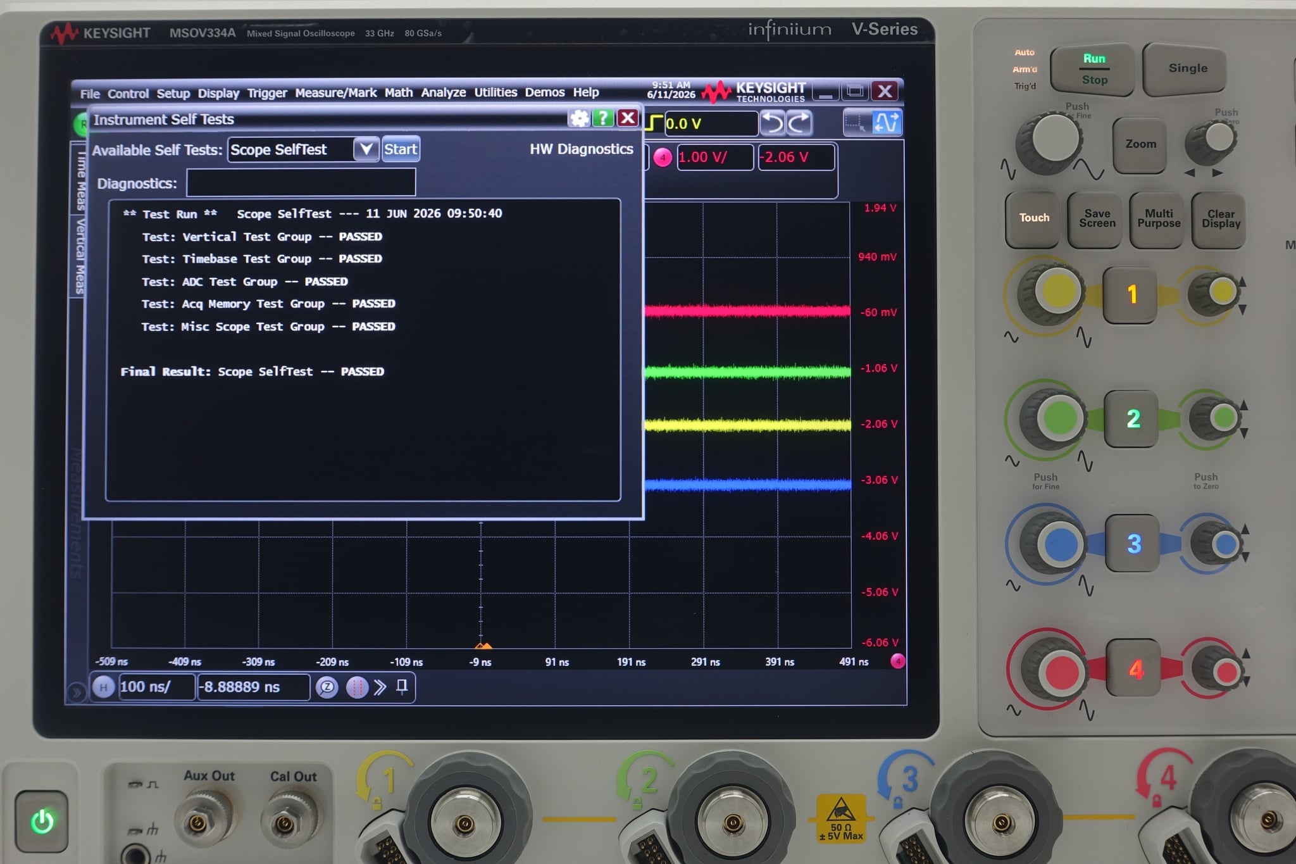The height and width of the screenshot is (864, 1296).
Task: Open the Trigger menu
Action: [267, 94]
